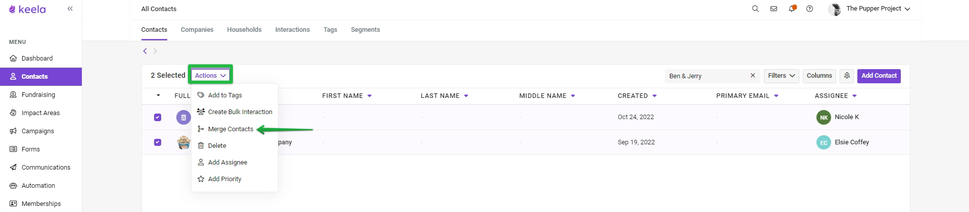Open the Filters dropdown
The image size is (969, 212).
click(782, 76)
